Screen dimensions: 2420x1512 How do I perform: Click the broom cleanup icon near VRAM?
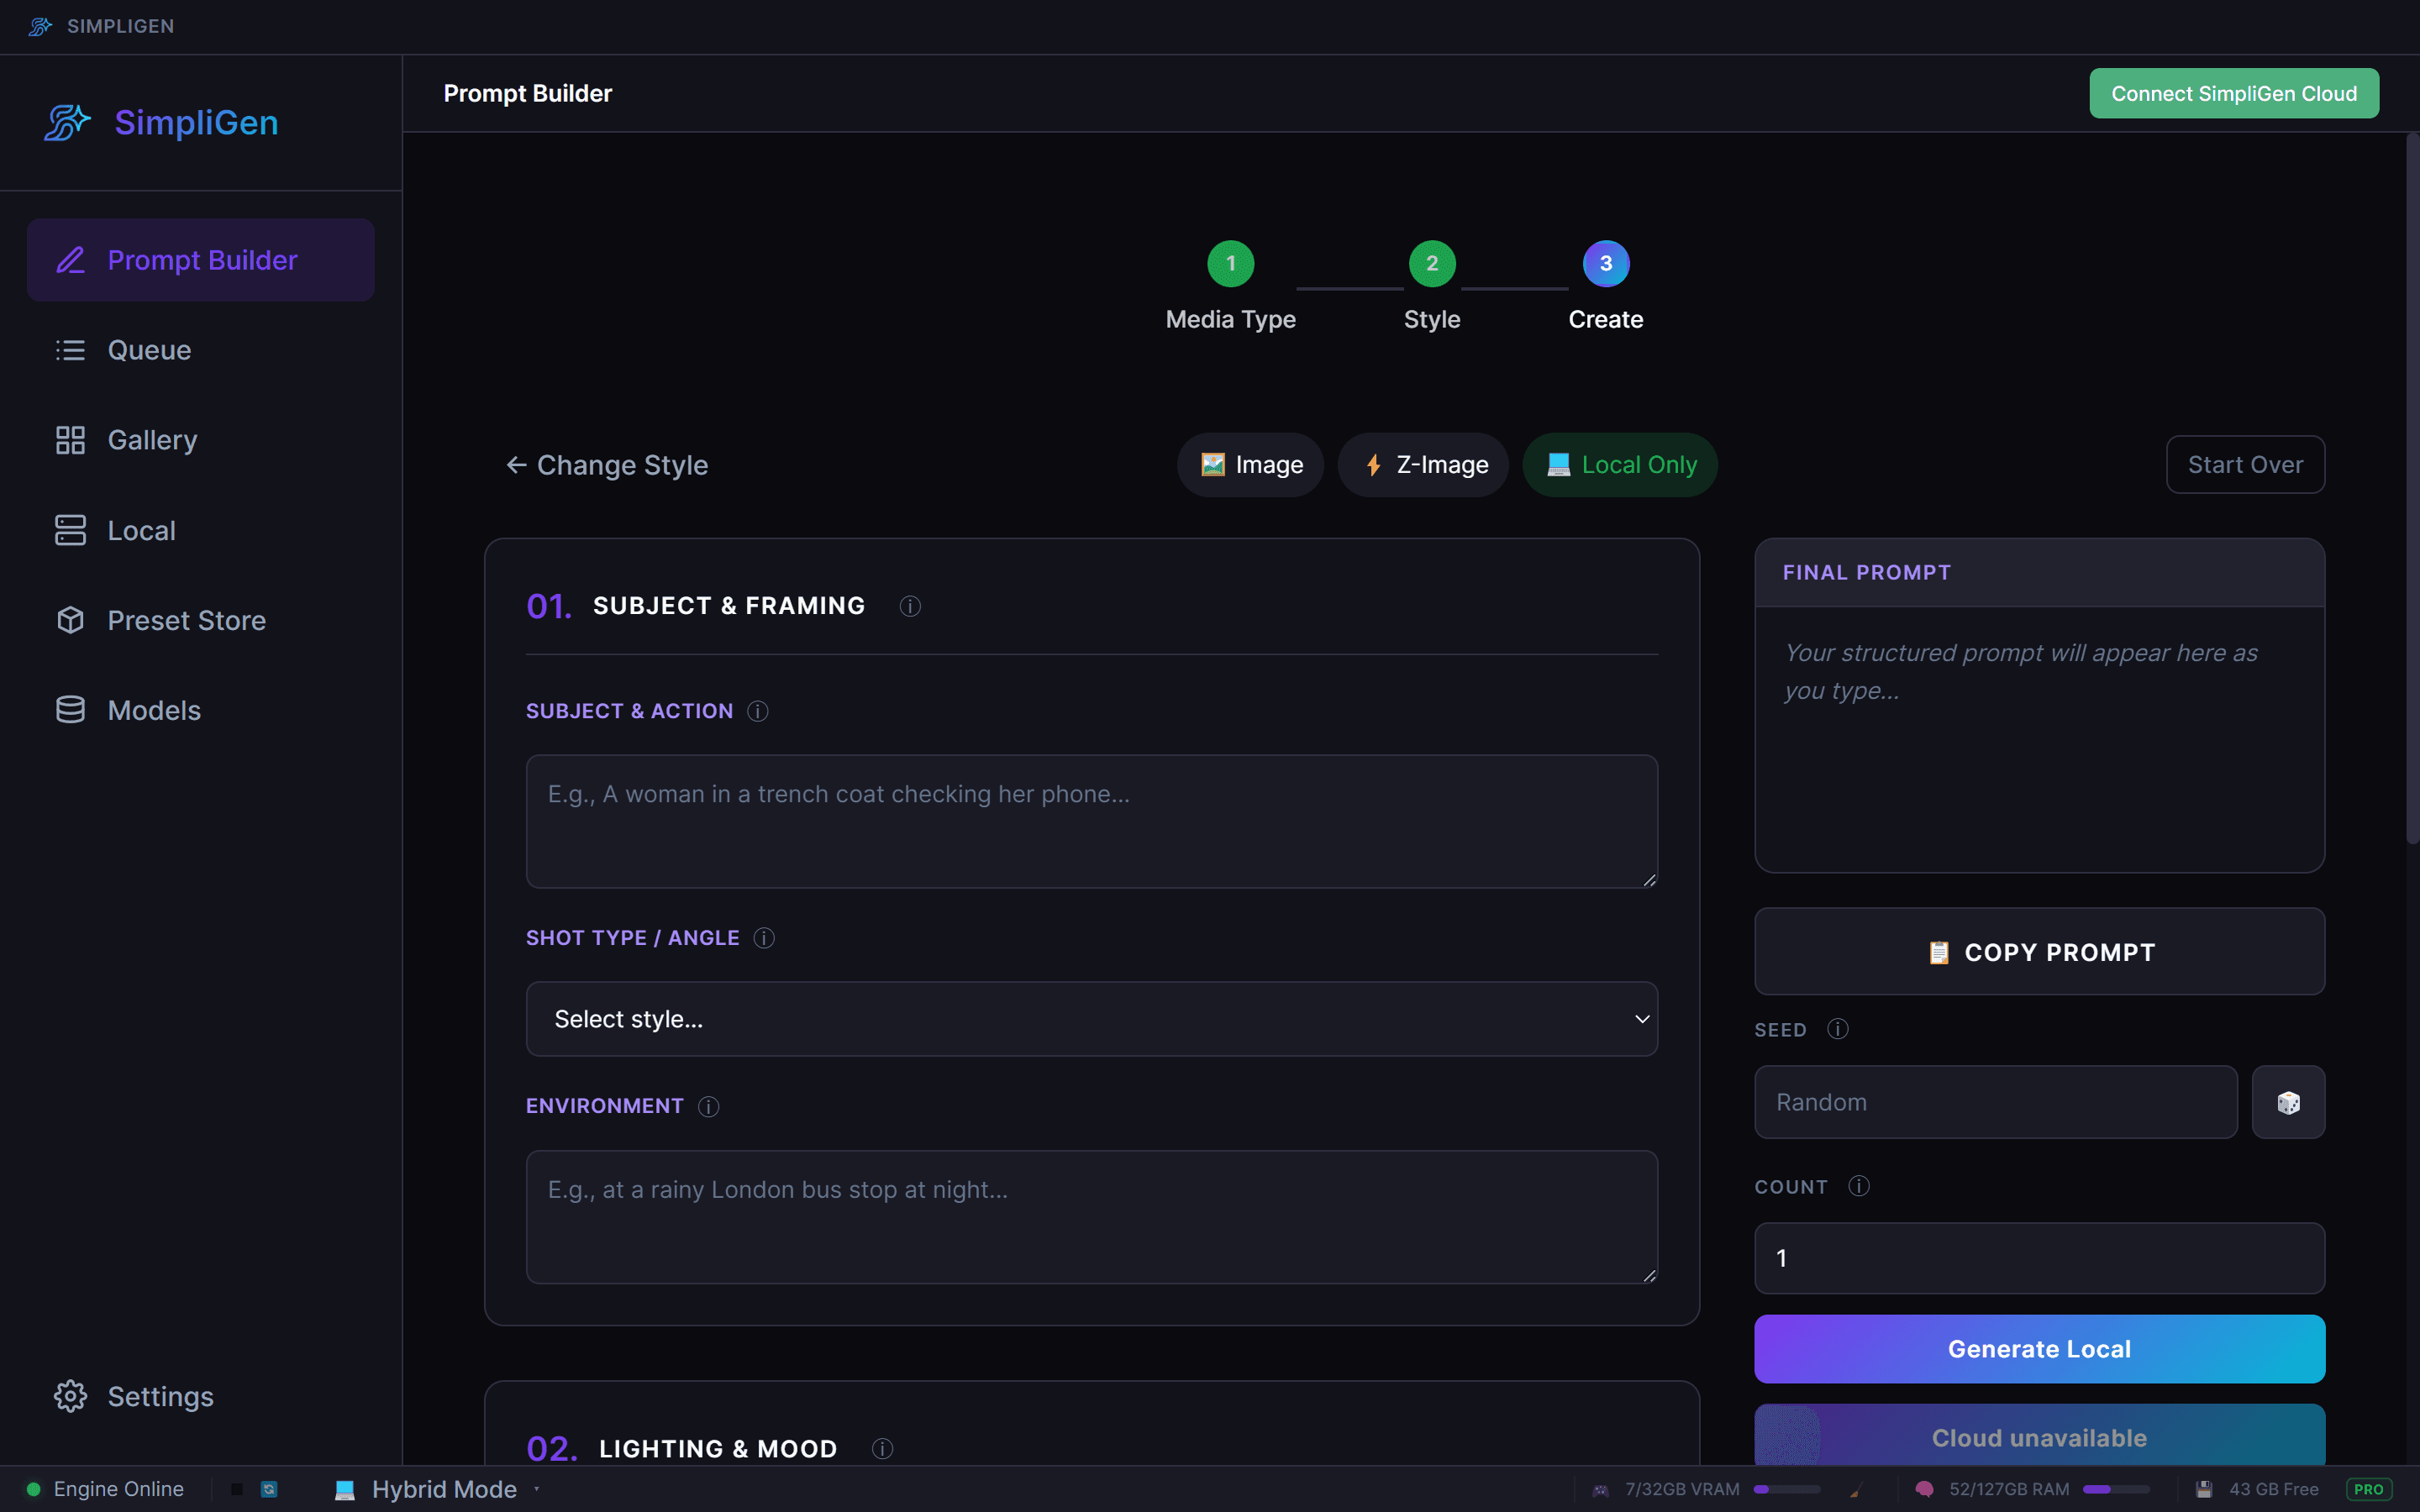1855,1491
